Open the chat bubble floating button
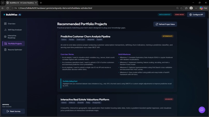 pyautogui.click(x=202, y=110)
